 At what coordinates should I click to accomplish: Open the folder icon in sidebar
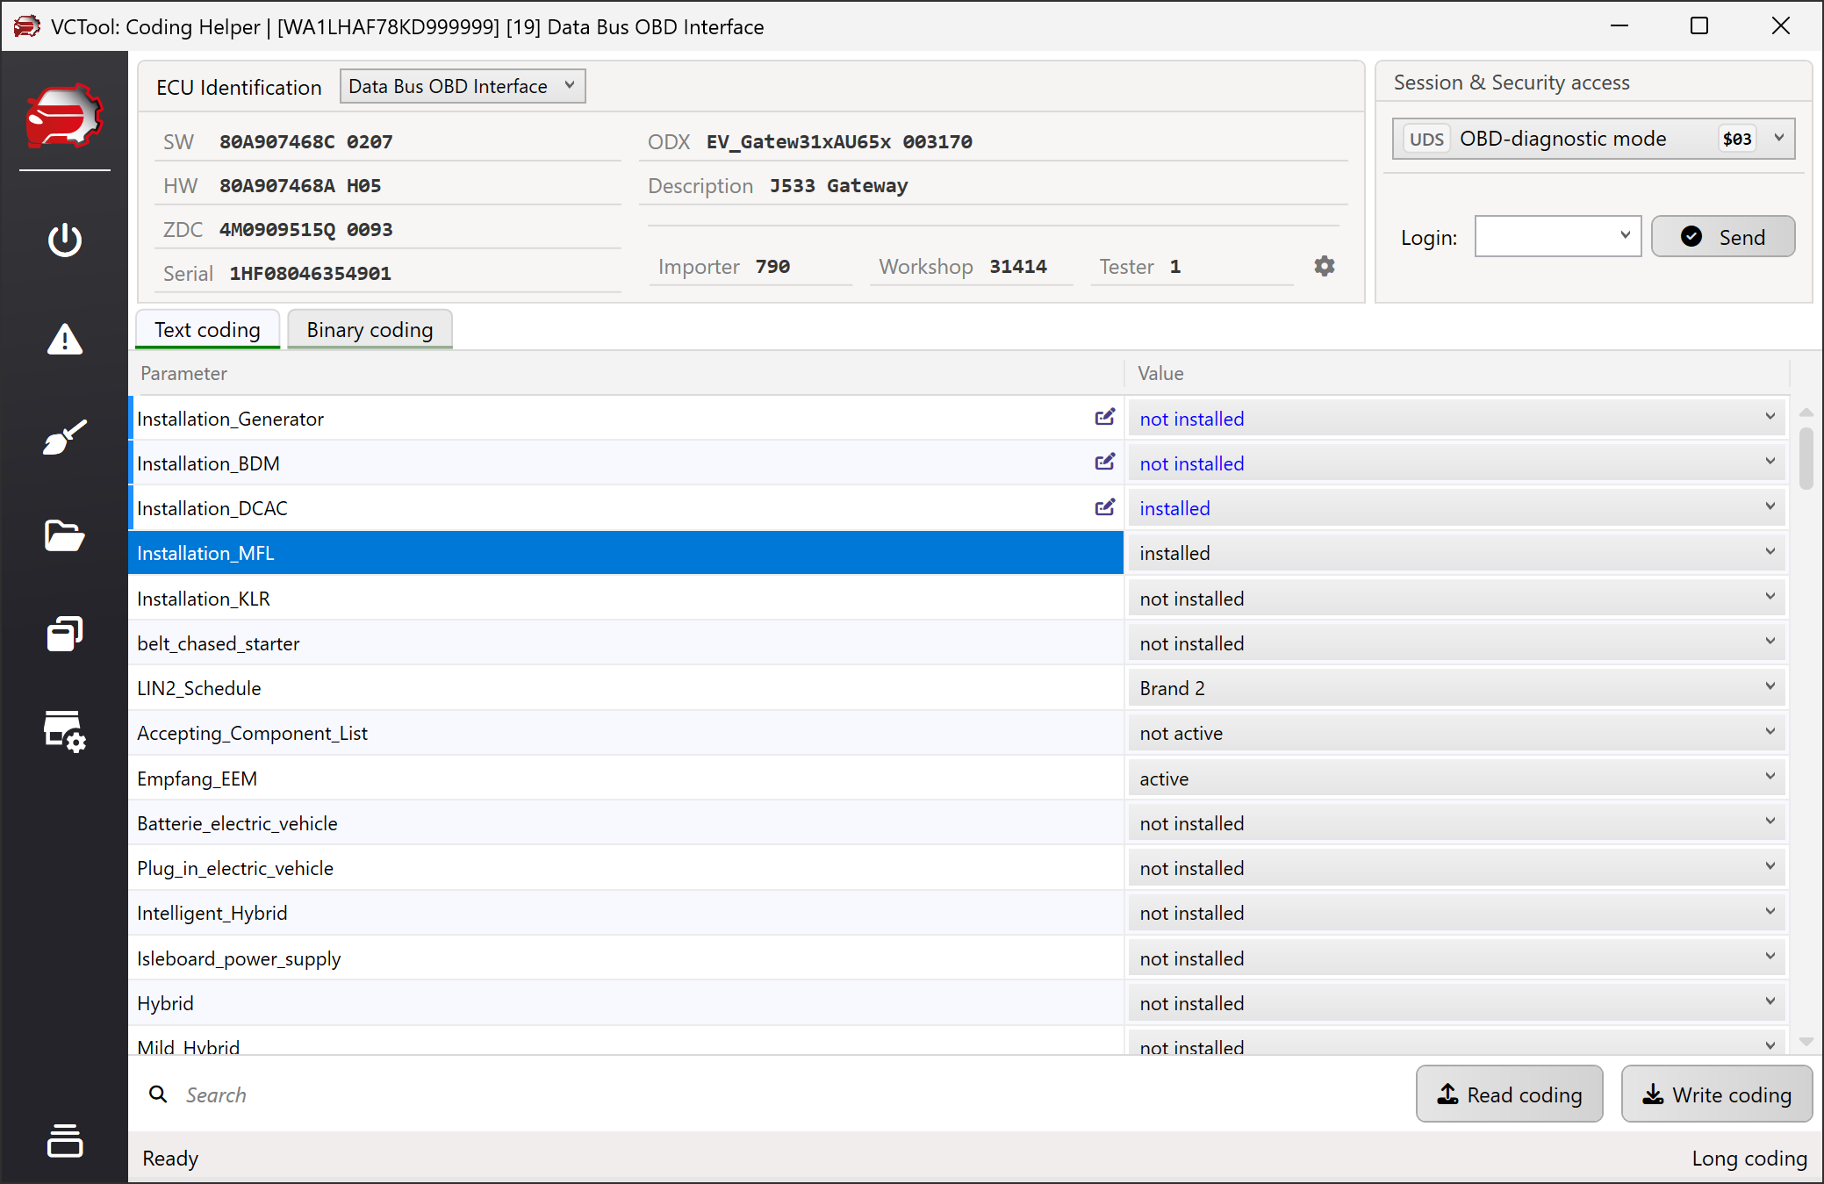coord(64,535)
